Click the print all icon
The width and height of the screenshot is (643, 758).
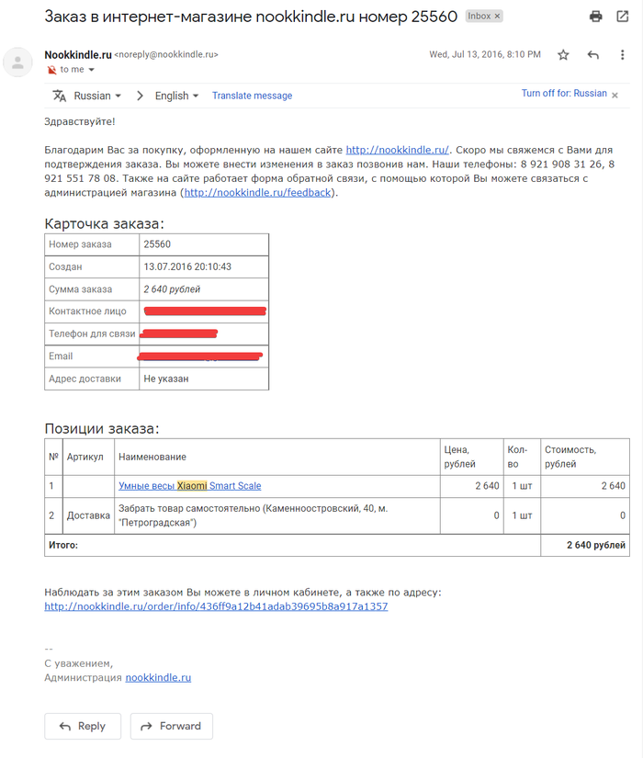pos(596,17)
